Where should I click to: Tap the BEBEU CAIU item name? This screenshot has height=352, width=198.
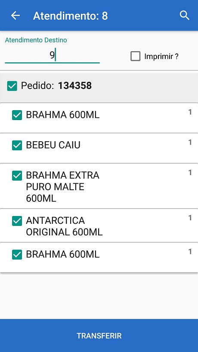[x=53, y=145]
